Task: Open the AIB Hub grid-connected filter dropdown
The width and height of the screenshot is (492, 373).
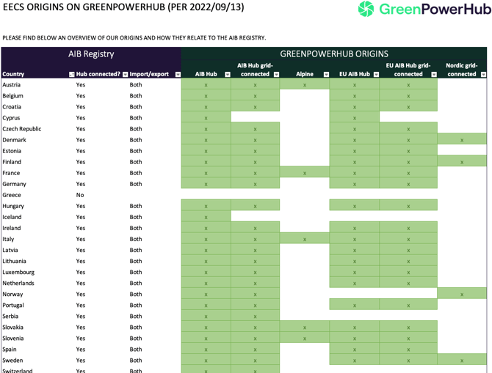Action: (x=276, y=75)
